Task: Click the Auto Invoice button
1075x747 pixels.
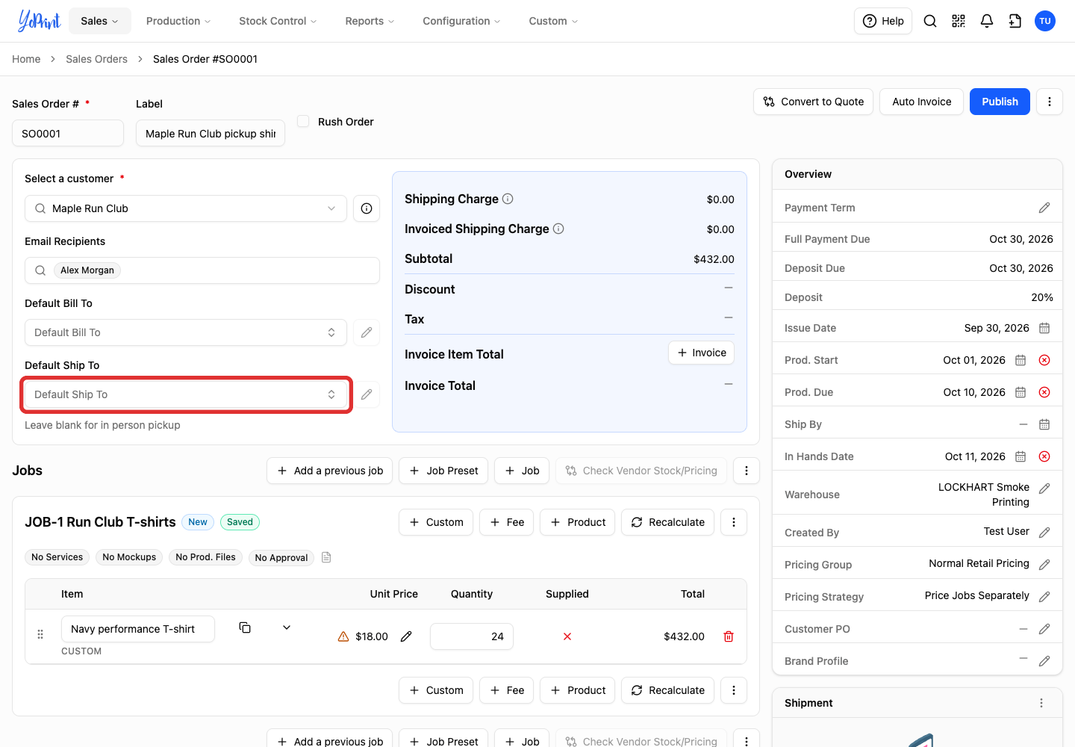Action: pyautogui.click(x=922, y=102)
